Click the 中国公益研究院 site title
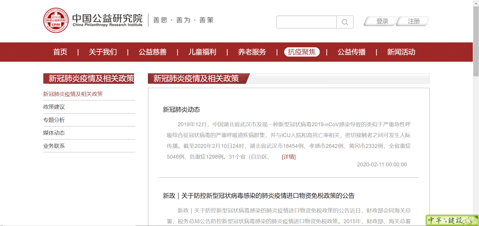479x226 pixels. pos(107,20)
